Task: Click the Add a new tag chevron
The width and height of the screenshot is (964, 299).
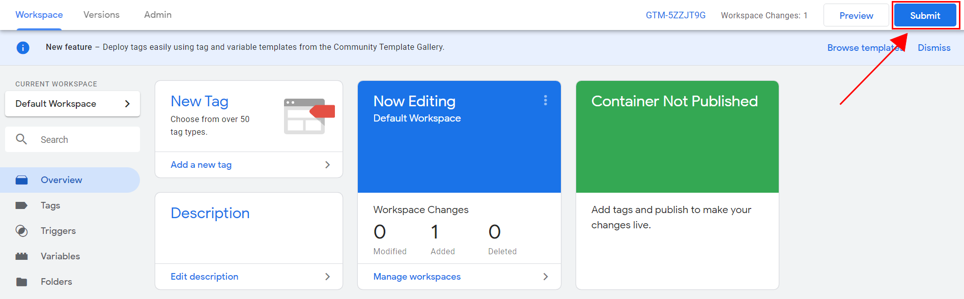Action: [327, 165]
